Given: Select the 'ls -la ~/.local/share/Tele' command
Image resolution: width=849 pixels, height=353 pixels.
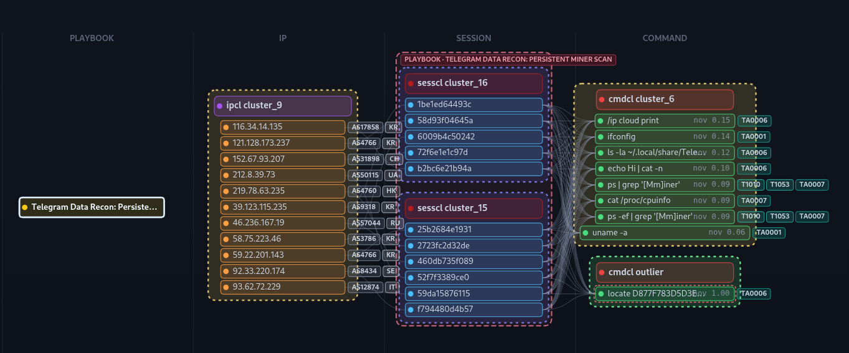Looking at the screenshot, I should (665, 153).
